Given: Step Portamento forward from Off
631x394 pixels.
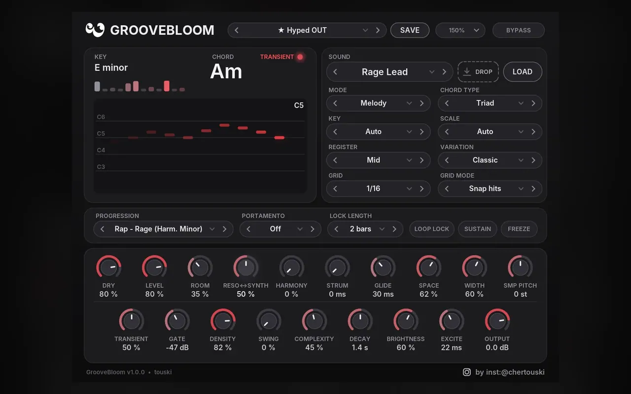Looking at the screenshot, I should coord(313,229).
